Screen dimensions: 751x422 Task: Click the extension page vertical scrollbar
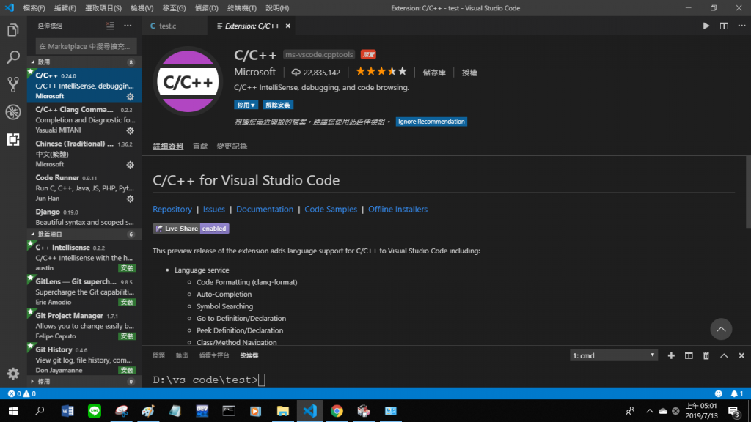748,192
